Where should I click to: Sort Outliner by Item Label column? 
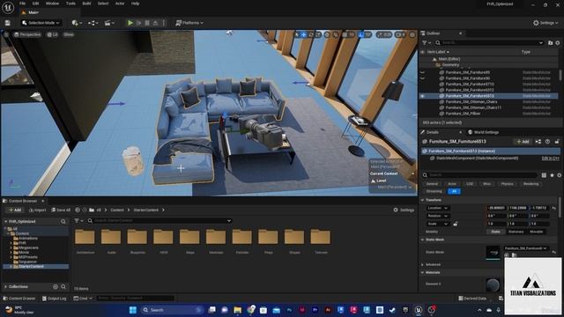pyautogui.click(x=438, y=52)
